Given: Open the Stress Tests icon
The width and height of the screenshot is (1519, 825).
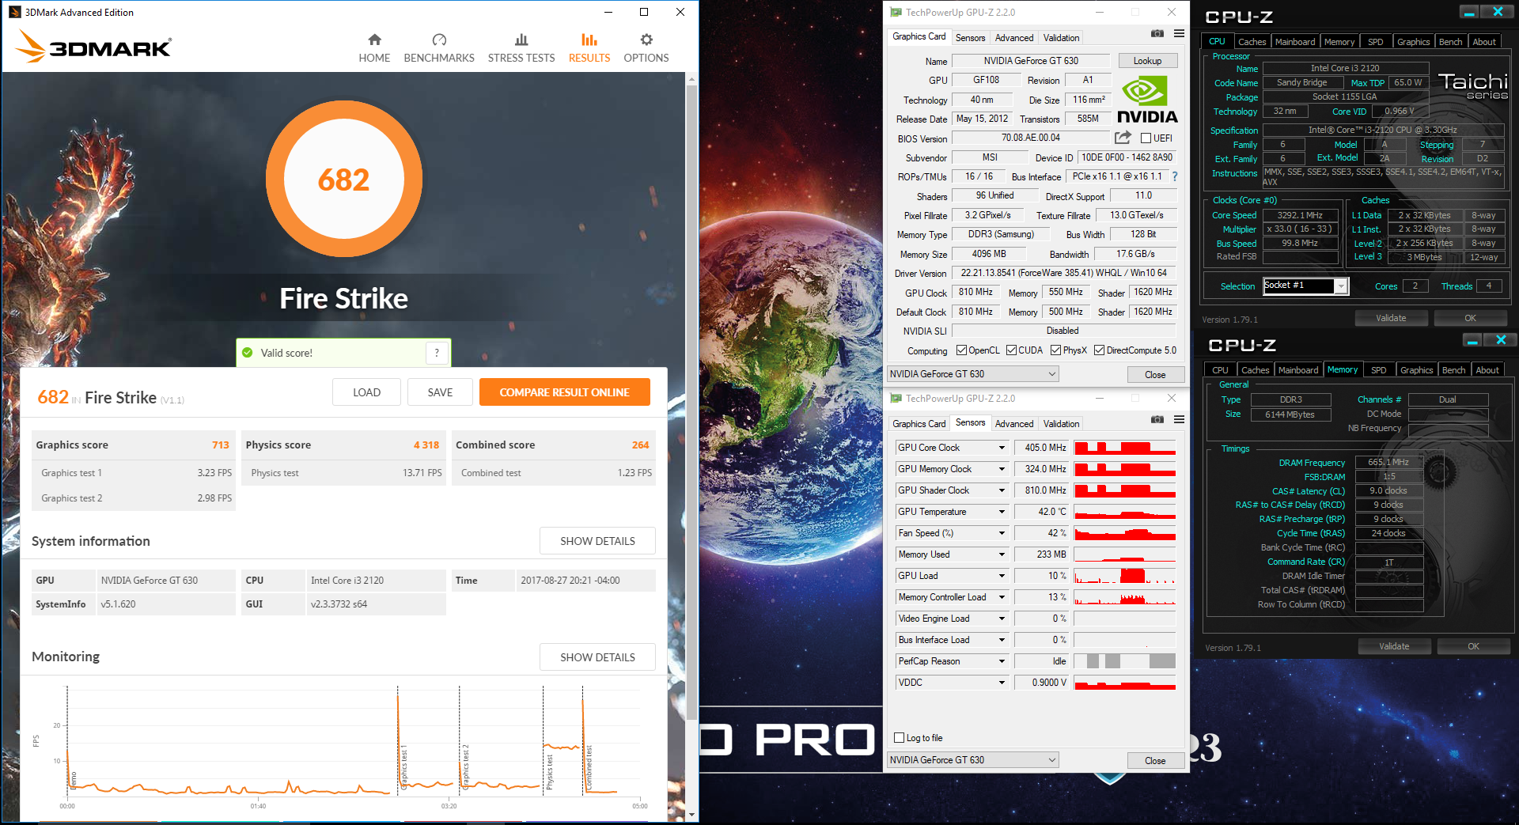Looking at the screenshot, I should click(521, 40).
